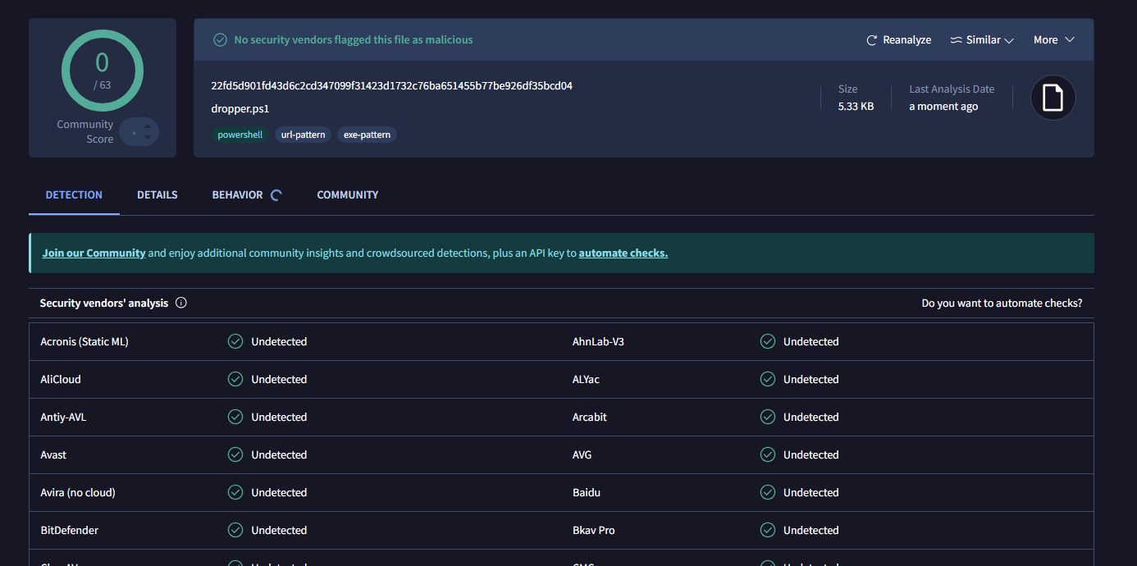Click the file type document icon
This screenshot has width=1137, height=566.
(x=1053, y=98)
